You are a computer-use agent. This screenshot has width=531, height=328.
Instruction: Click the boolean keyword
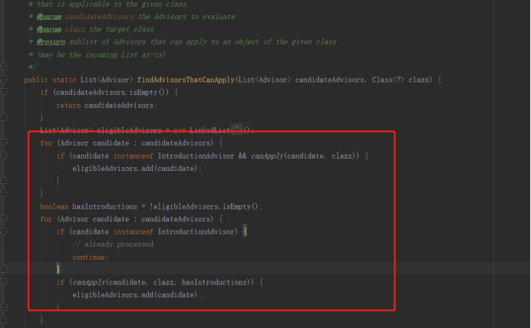54,207
